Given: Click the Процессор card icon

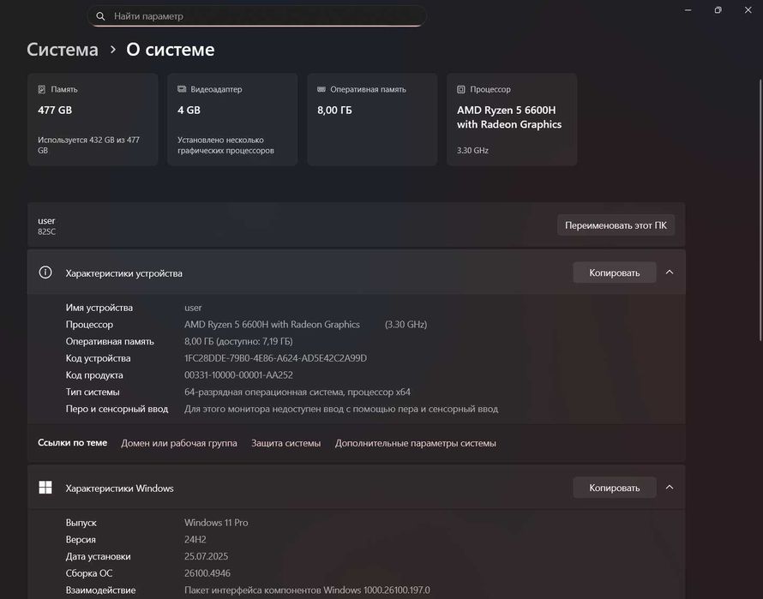Looking at the screenshot, I should click(x=461, y=89).
